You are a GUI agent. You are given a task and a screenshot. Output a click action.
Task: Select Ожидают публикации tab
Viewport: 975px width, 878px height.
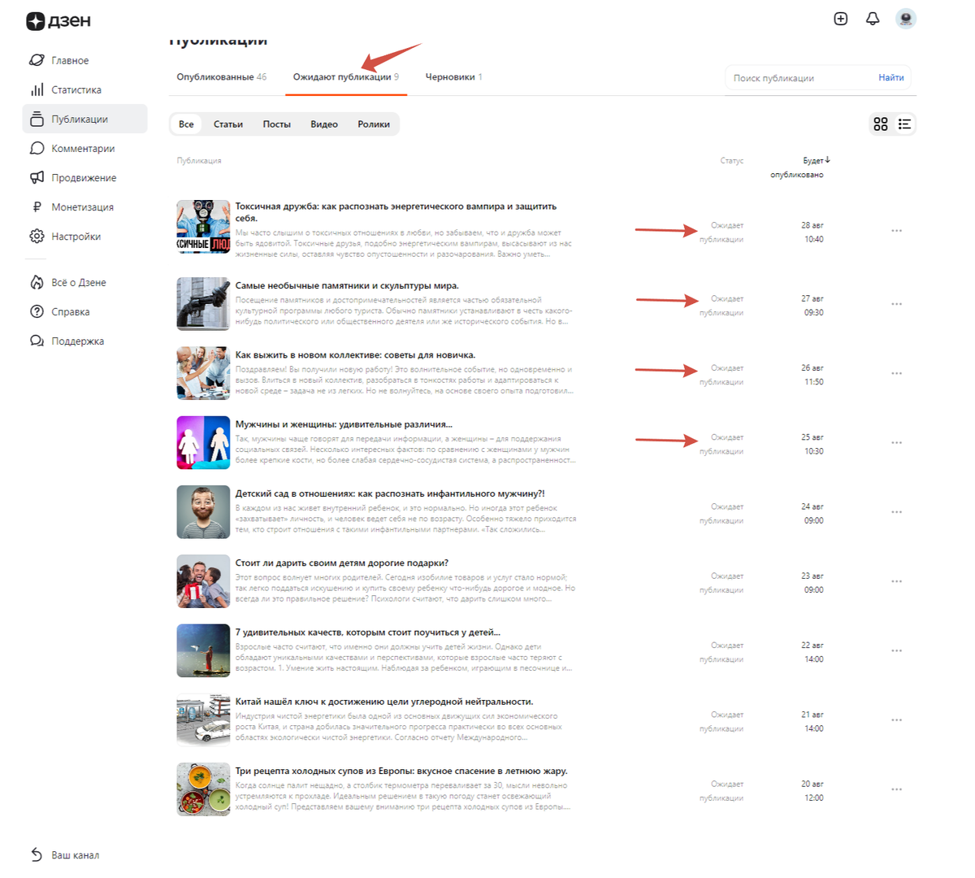[346, 77]
